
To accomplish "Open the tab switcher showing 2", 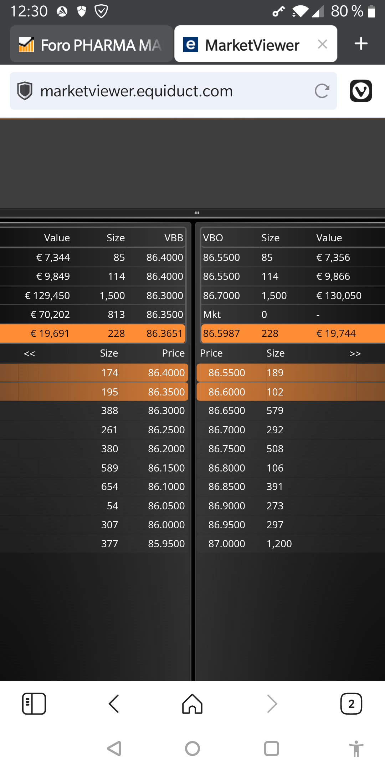I will click(351, 704).
